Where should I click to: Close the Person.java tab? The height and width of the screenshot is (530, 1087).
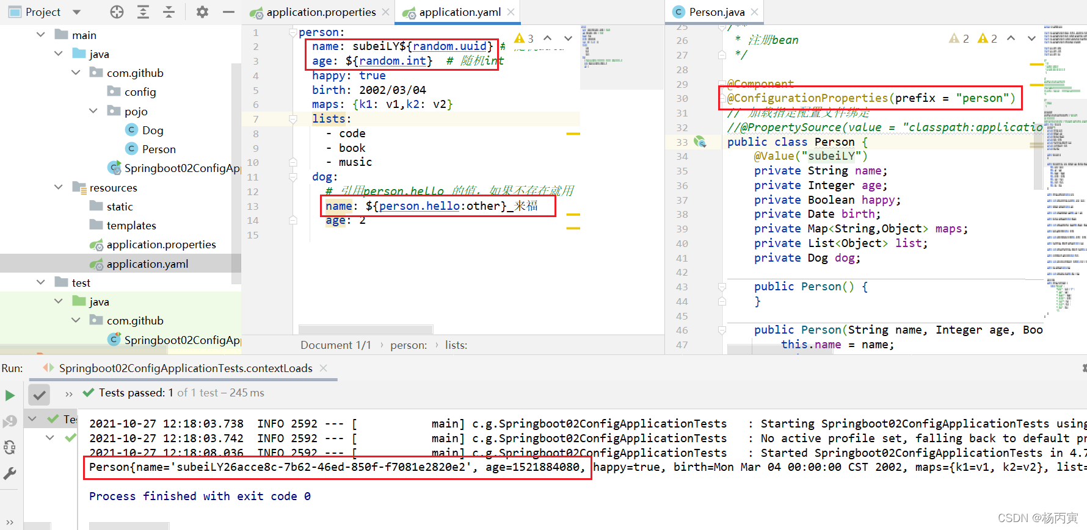tap(755, 12)
